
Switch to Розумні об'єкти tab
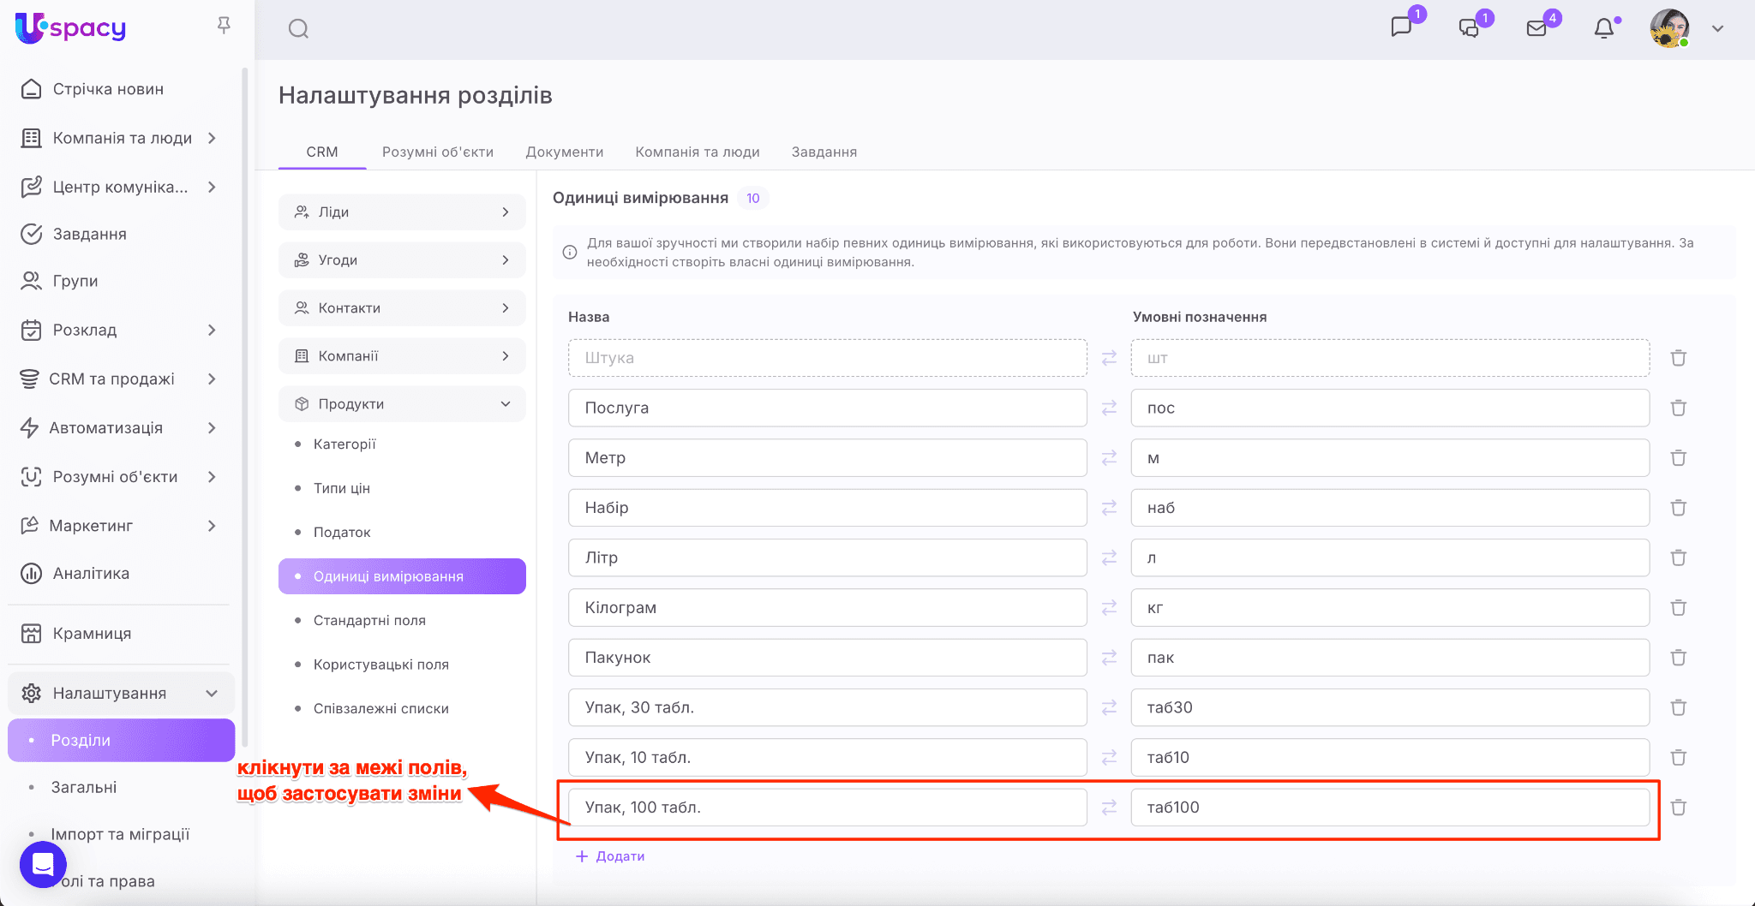(x=437, y=152)
